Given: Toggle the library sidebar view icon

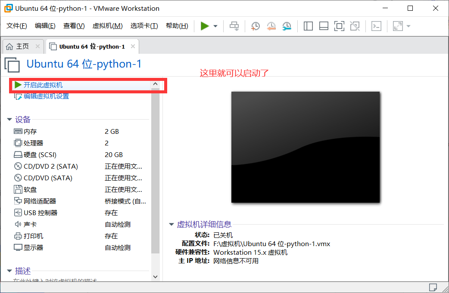Looking at the screenshot, I should 308,26.
